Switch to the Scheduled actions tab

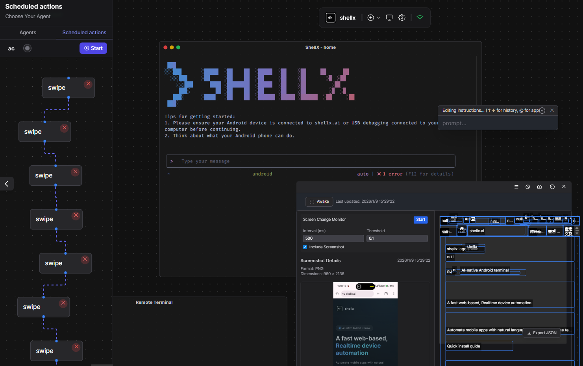(x=84, y=32)
